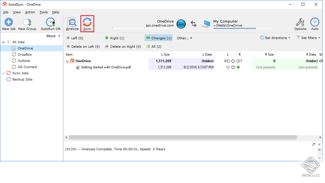Click the Analyze magnifier button
Screen dimensions: 325x183
coord(72,24)
